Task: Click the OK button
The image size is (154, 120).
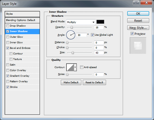Action: point(138,13)
